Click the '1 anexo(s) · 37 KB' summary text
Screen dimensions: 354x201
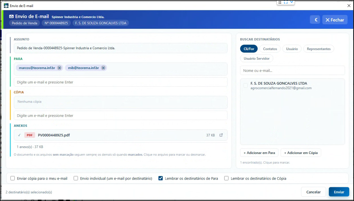30,147
